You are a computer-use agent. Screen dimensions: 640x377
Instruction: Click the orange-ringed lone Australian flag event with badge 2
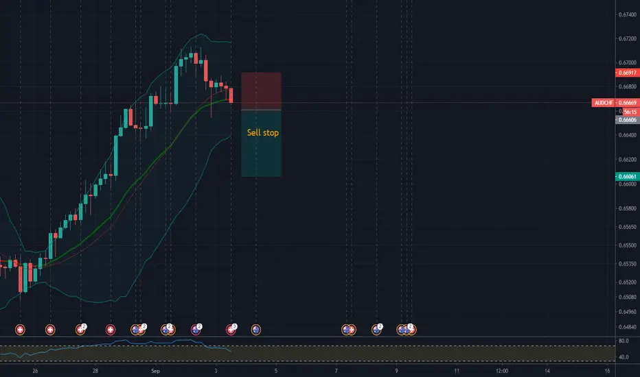click(x=377, y=329)
